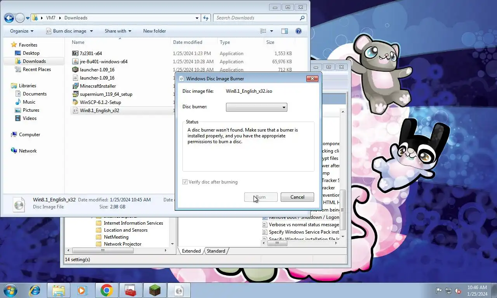Open Windows Media Player taskbar icon
Viewport: 497px width, 298px height.
pyautogui.click(x=82, y=290)
